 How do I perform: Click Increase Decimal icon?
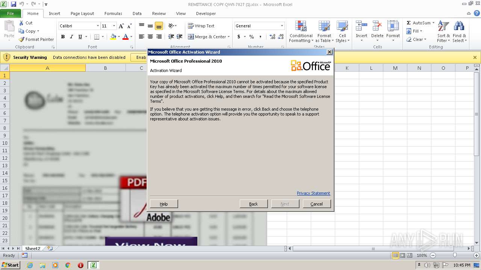click(272, 37)
